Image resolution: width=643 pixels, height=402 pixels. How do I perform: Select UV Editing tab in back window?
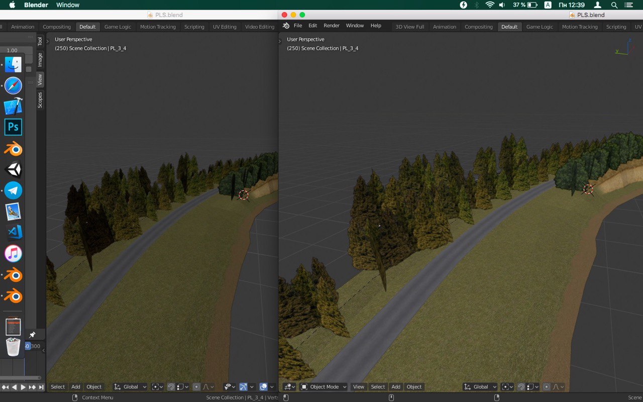[x=225, y=27]
